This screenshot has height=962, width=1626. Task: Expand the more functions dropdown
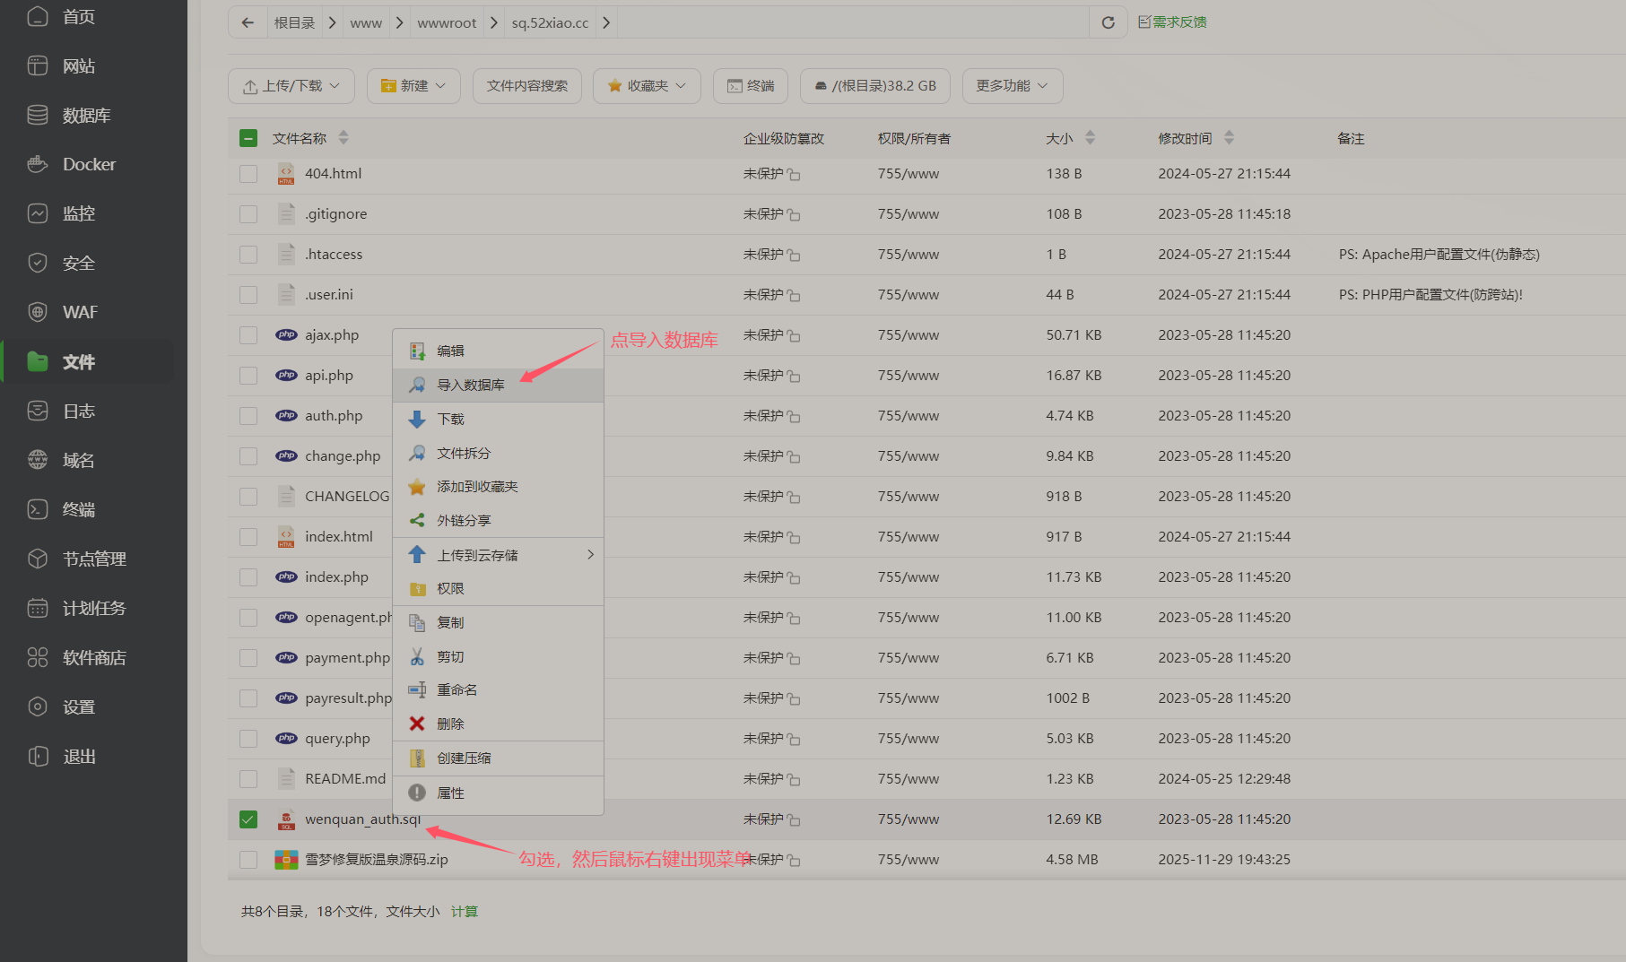pyautogui.click(x=1012, y=86)
